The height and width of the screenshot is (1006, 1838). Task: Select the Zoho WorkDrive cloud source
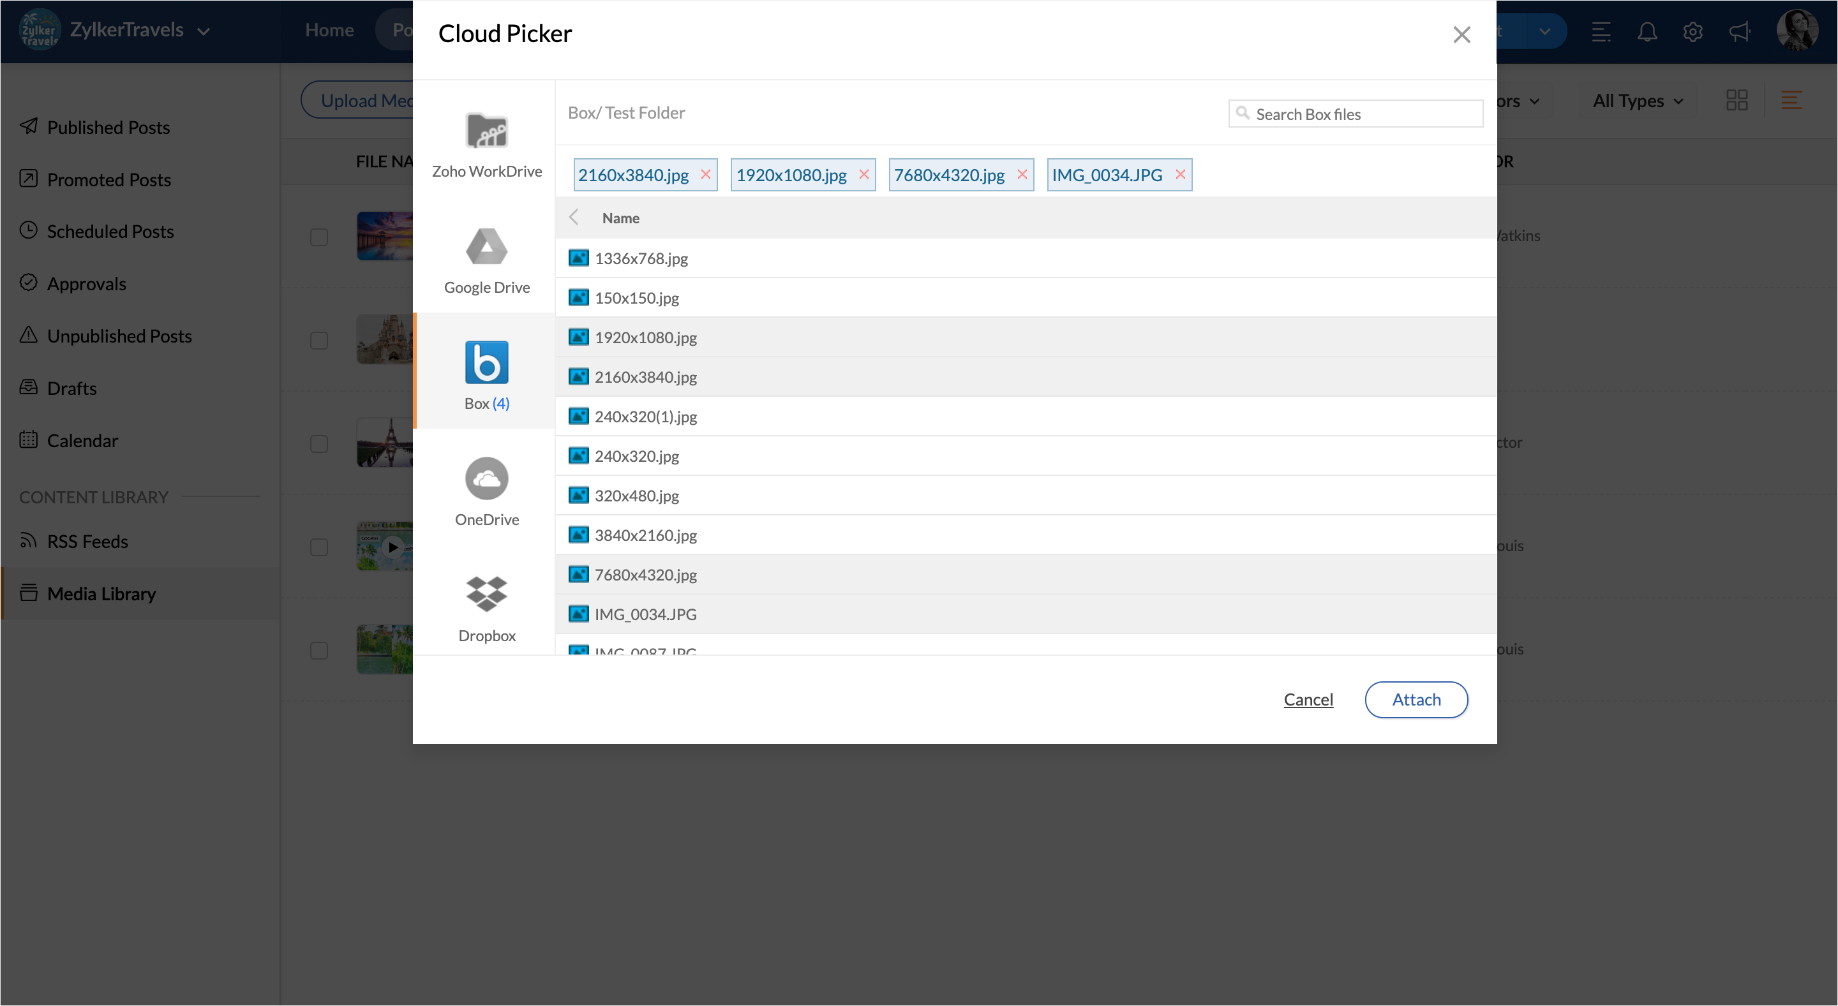pos(486,145)
